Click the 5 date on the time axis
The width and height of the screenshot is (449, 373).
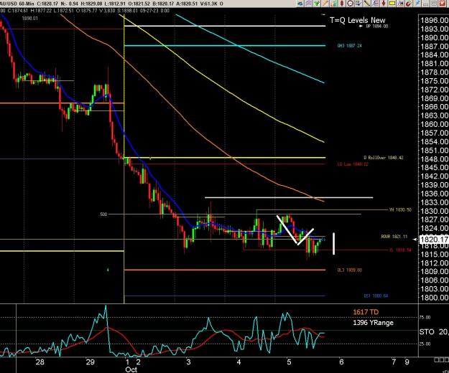coord(289,362)
